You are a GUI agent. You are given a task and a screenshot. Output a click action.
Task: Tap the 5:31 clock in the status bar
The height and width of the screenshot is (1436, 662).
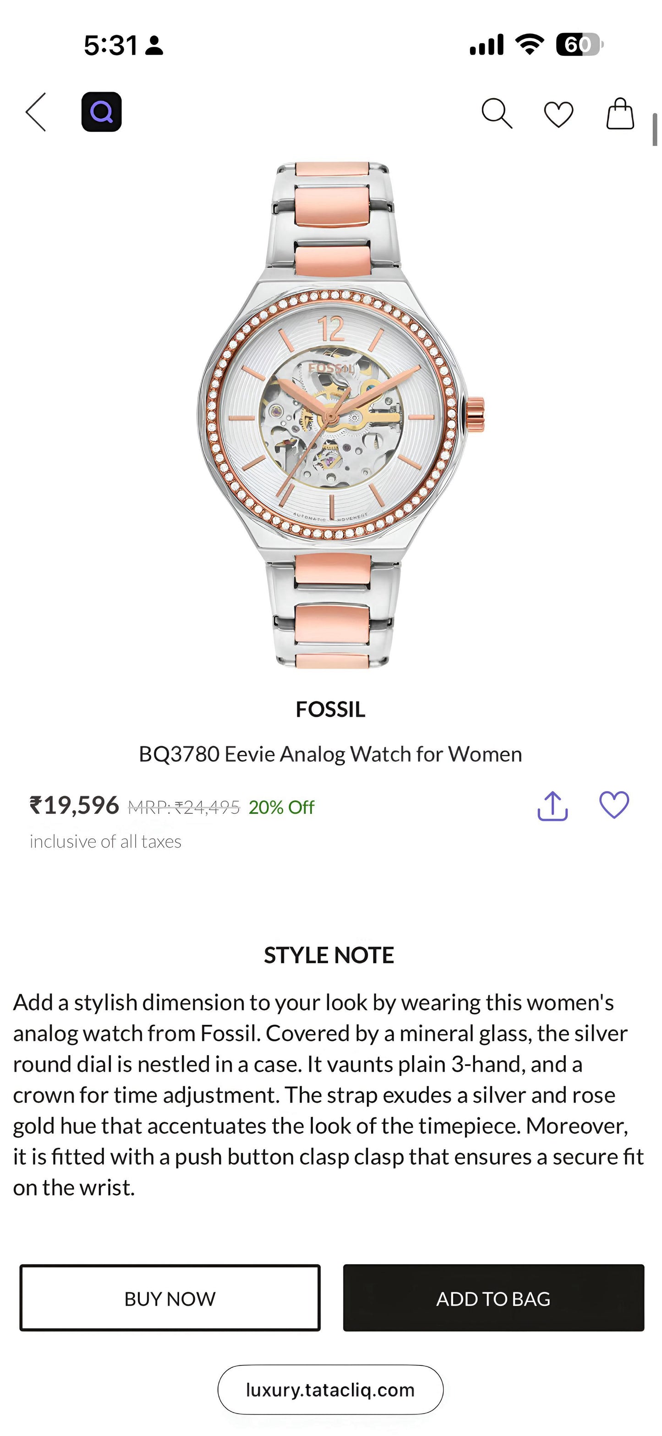click(x=110, y=45)
